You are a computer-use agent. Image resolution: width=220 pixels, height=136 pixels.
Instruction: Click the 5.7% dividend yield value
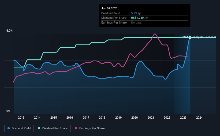(134, 13)
